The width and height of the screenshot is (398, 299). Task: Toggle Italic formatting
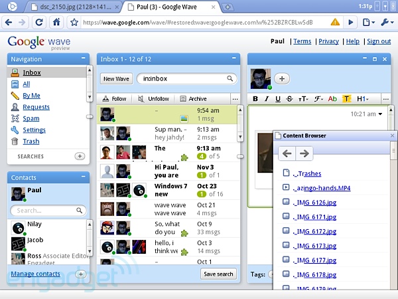tap(267, 99)
